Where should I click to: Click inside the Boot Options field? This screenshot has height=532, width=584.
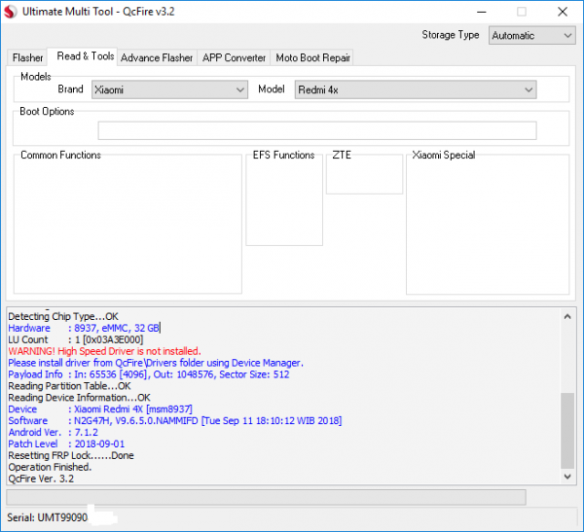point(316,130)
